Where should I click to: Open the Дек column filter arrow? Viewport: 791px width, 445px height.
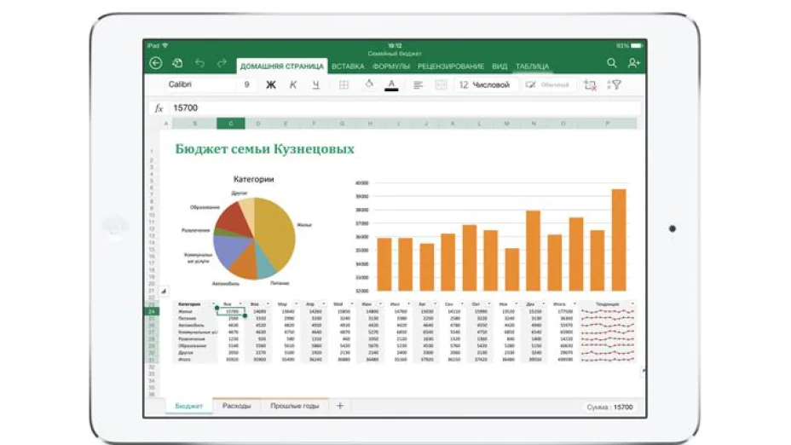(x=543, y=304)
